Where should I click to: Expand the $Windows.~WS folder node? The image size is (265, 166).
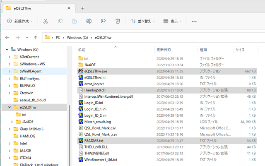[x=10, y=64]
